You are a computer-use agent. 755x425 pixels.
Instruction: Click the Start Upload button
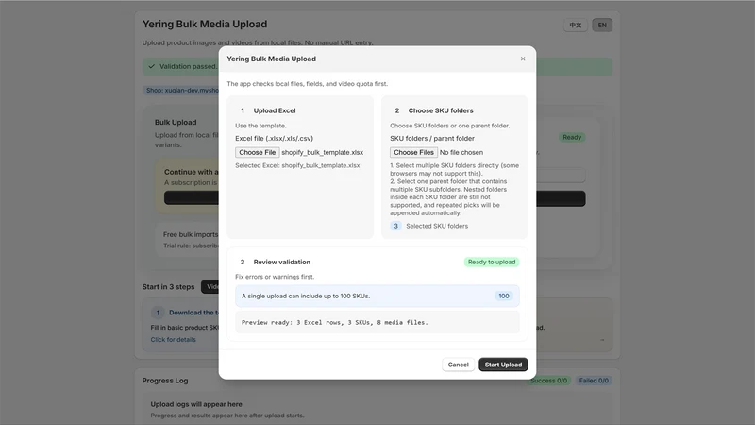pyautogui.click(x=503, y=365)
